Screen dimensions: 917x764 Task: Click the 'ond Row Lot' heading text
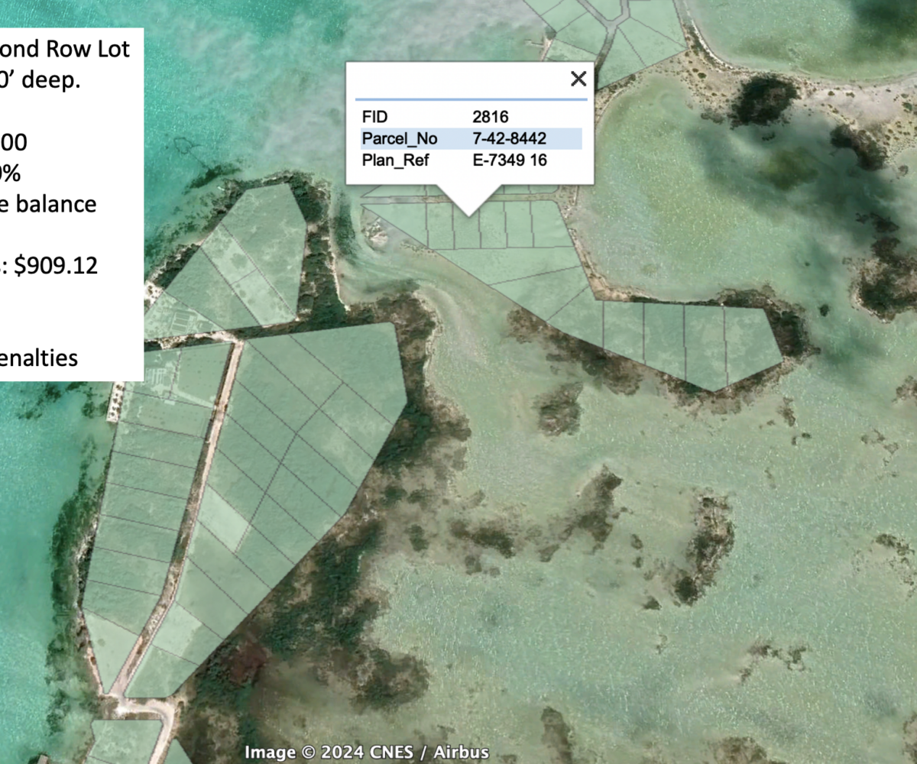click(64, 49)
